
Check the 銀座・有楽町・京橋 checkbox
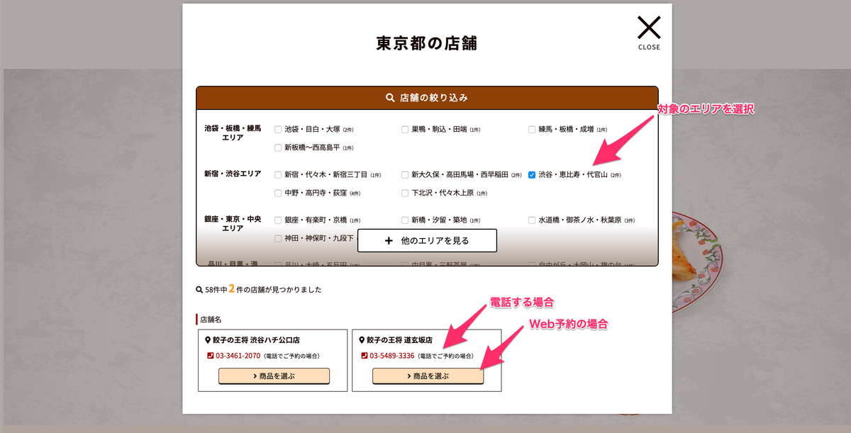[x=279, y=220]
